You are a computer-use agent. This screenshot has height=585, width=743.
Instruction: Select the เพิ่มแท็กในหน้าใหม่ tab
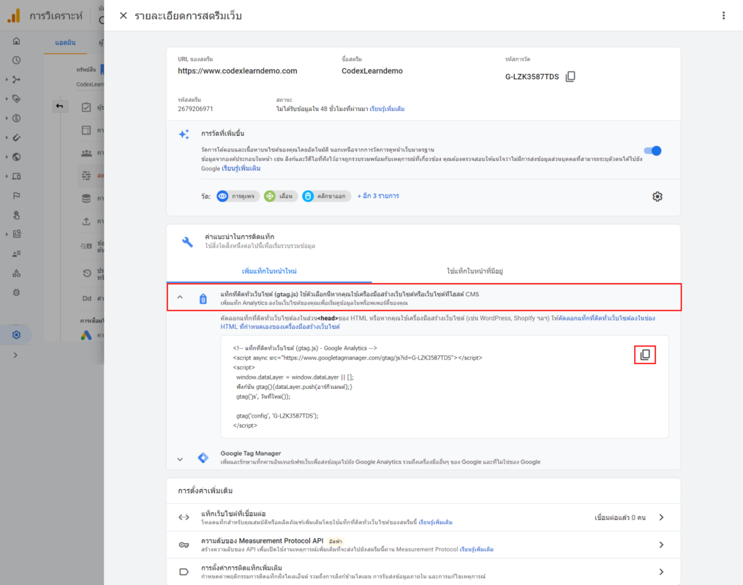(269, 271)
